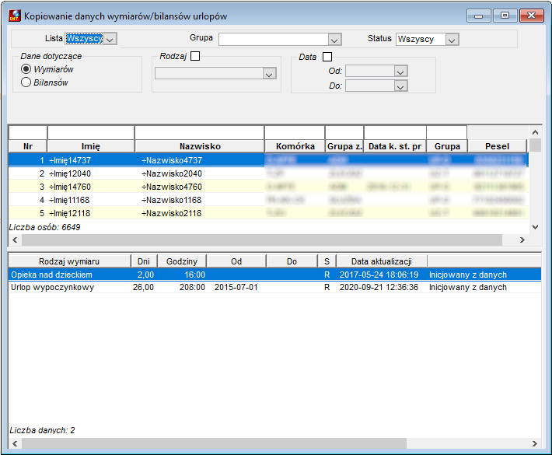552x455 pixels.
Task: Click the application icon in title bar
Action: (15, 16)
